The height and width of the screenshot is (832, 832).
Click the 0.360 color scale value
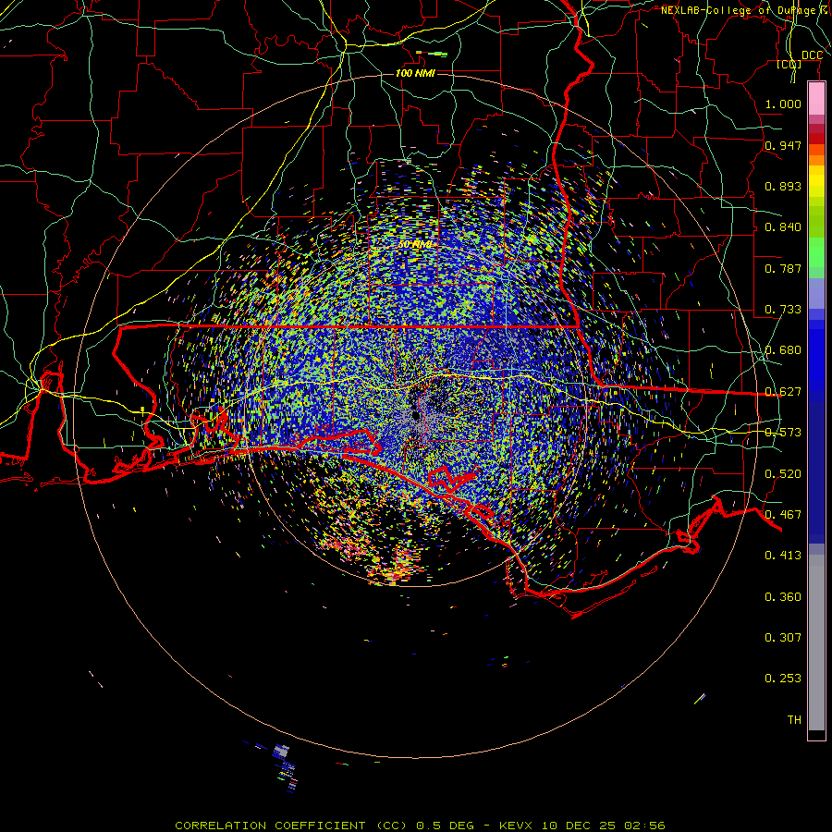(783, 597)
